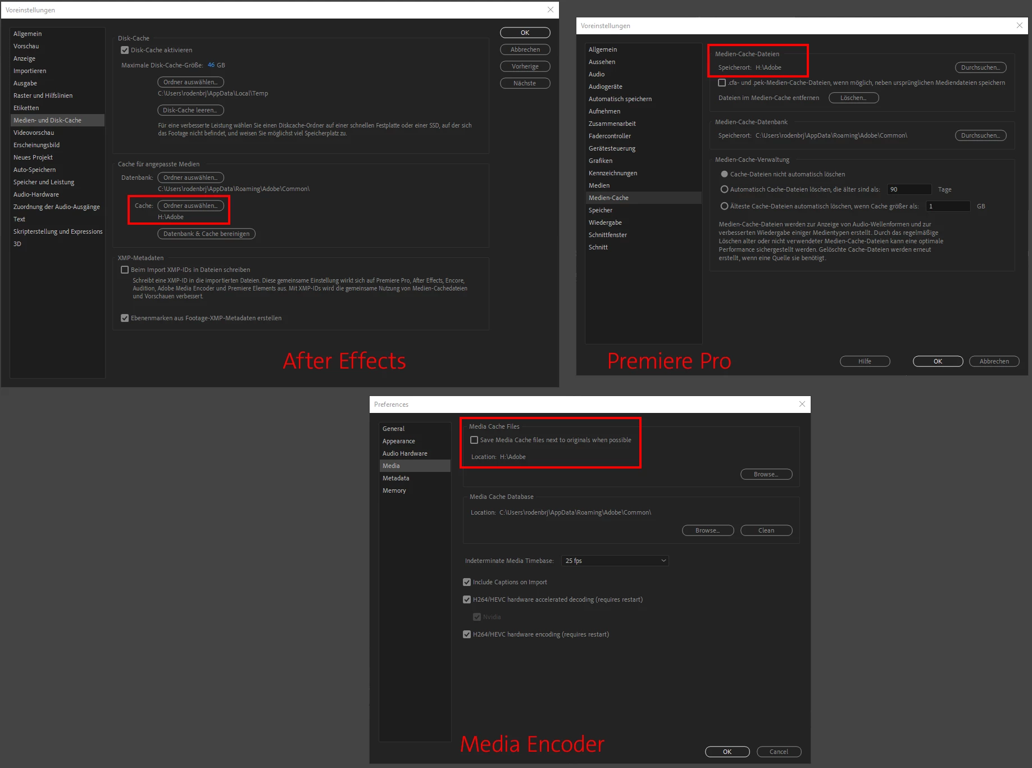Open Raster und Hilfslinien category
This screenshot has width=1032, height=768.
57,96
